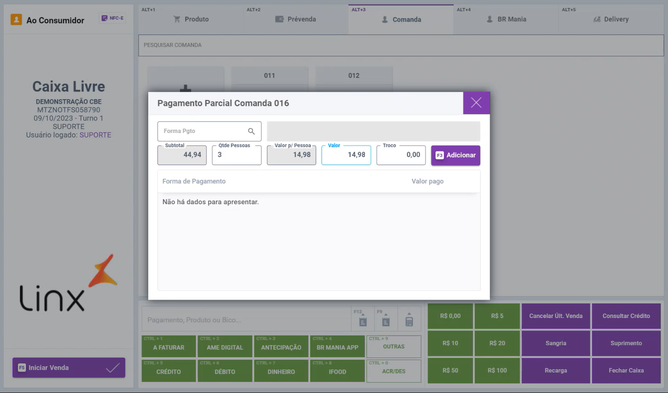668x393 pixels.
Task: Click the R$ 5 quick value button
Action: (x=497, y=316)
